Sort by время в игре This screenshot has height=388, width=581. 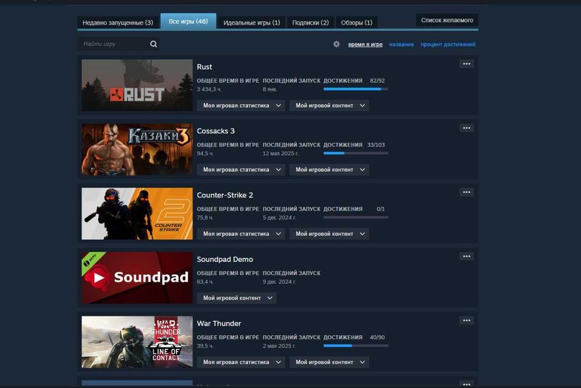[365, 44]
